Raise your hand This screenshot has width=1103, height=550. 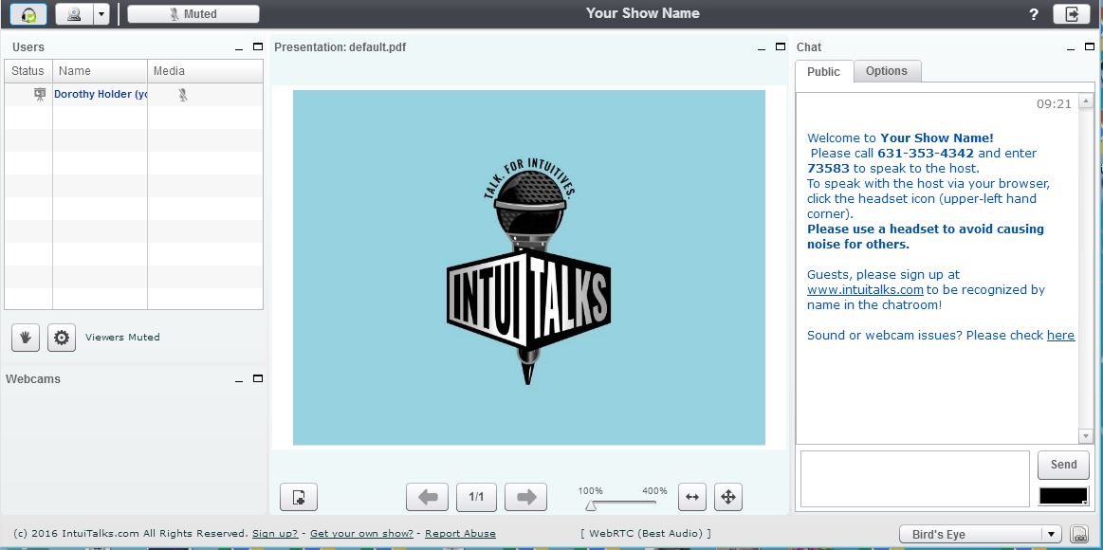click(x=26, y=338)
